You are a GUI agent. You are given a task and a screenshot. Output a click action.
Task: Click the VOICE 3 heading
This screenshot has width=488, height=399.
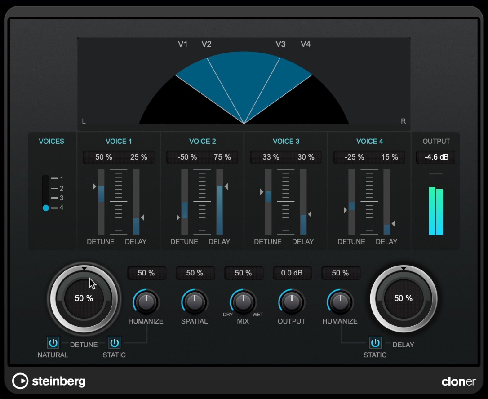(x=286, y=141)
